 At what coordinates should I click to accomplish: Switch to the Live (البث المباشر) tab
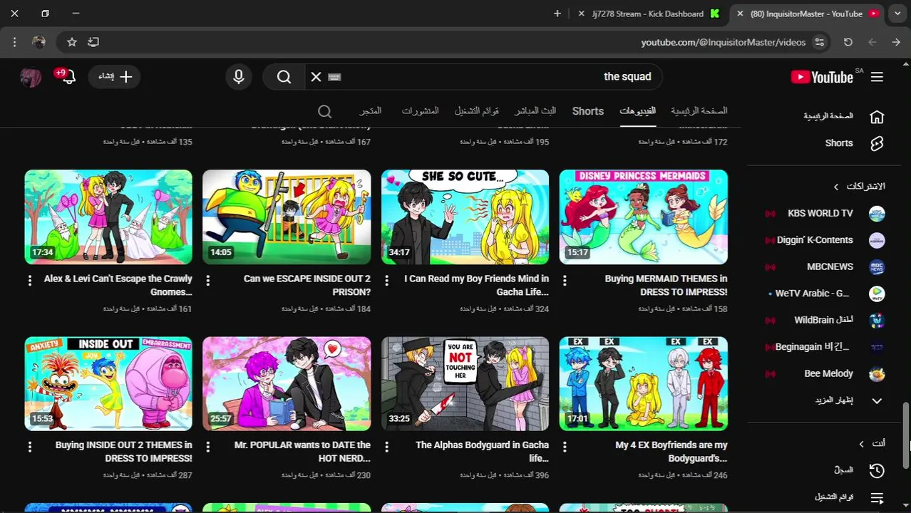click(535, 111)
